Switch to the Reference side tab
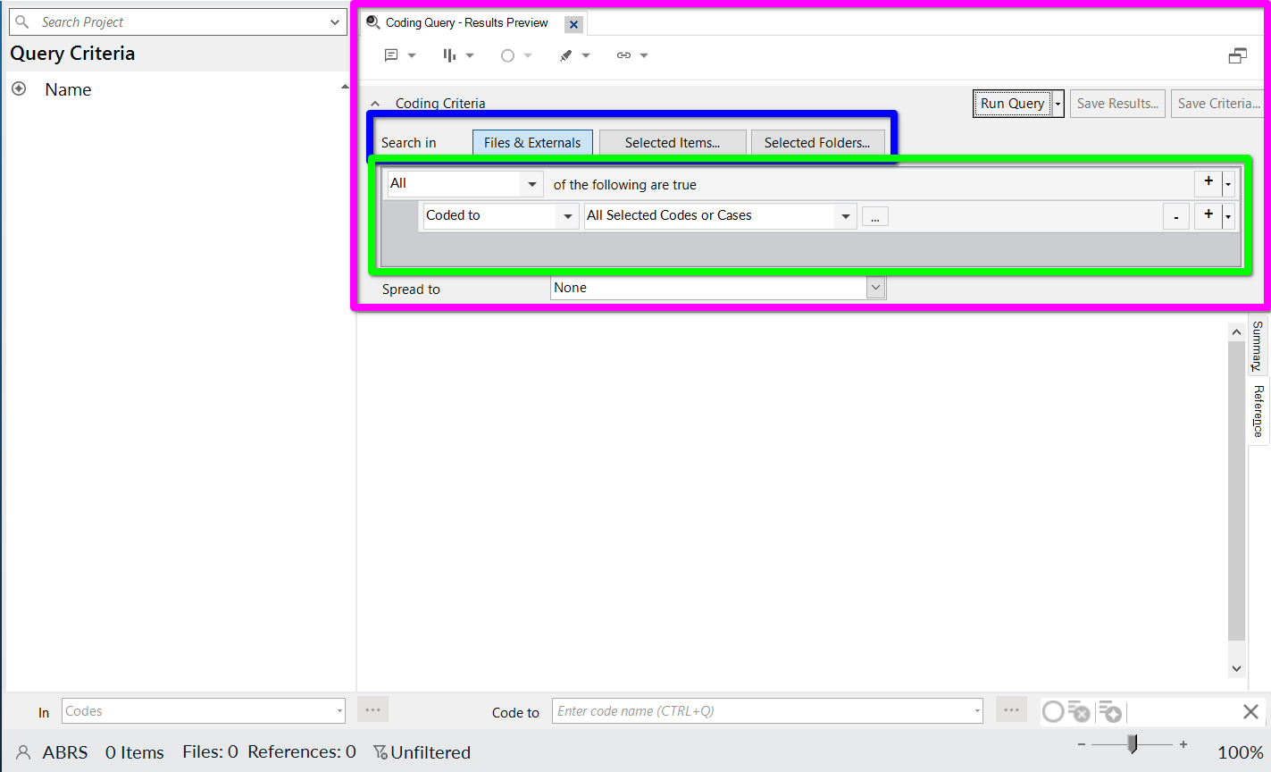1271x772 pixels. pyautogui.click(x=1258, y=411)
